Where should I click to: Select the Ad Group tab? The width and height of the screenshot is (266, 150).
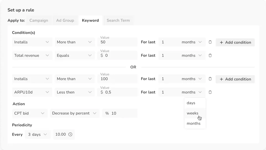coord(65,20)
